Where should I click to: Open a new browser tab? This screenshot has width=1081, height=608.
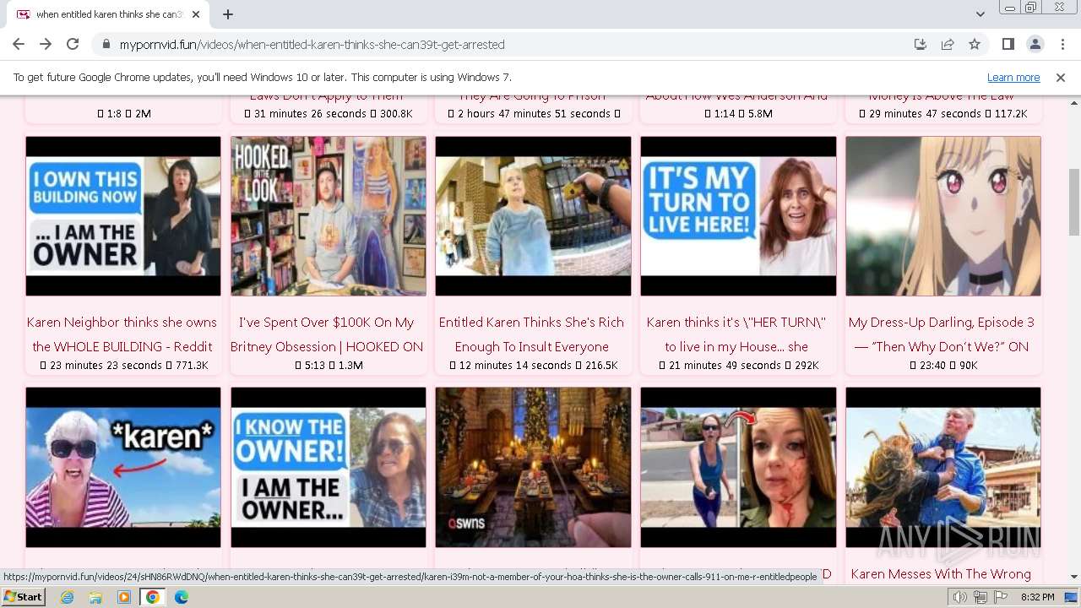coord(228,14)
